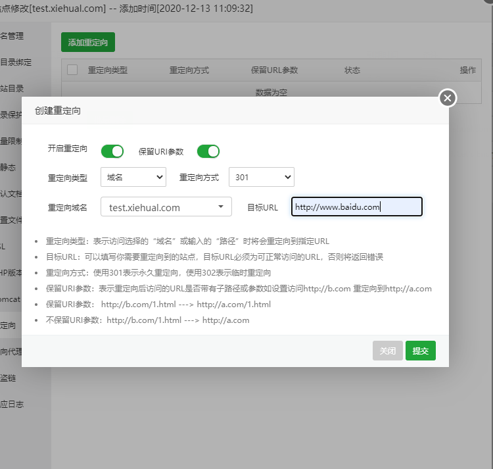Click the 数据为空 empty table text

[271, 92]
